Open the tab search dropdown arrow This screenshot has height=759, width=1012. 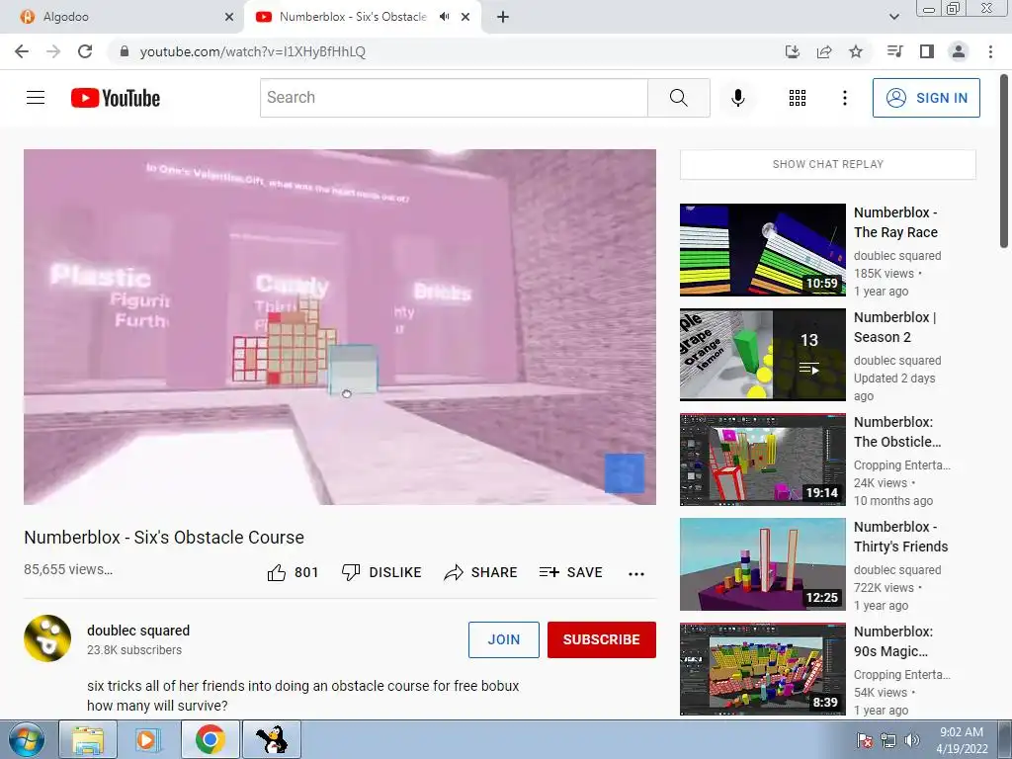click(893, 17)
